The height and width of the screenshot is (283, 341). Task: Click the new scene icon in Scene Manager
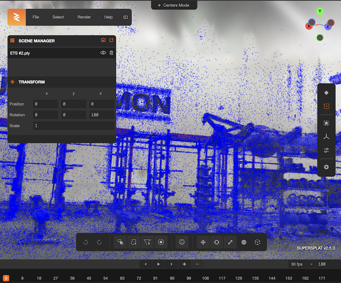[111, 40]
